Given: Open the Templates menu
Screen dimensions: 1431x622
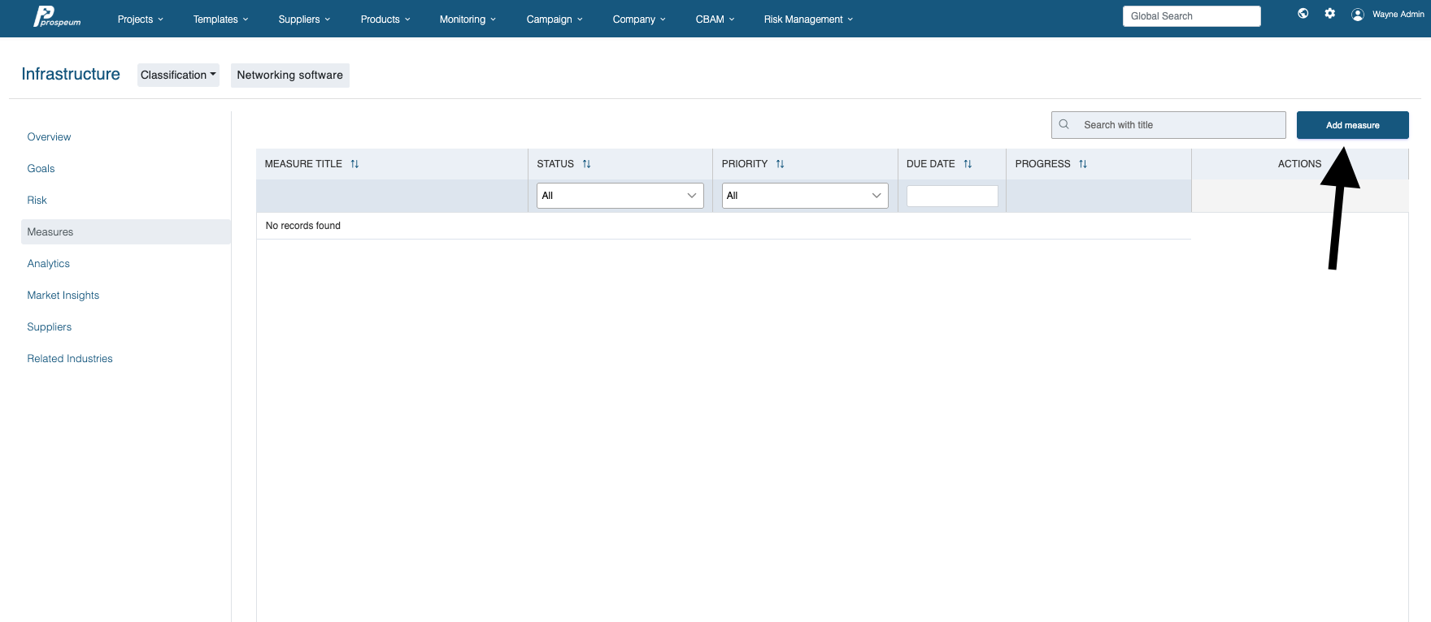Looking at the screenshot, I should (x=220, y=19).
